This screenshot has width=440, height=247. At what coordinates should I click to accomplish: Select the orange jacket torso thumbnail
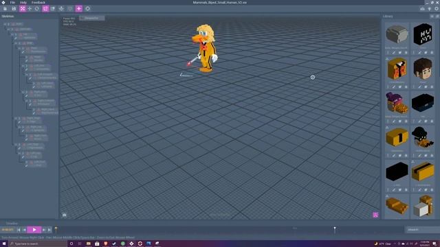397,69
